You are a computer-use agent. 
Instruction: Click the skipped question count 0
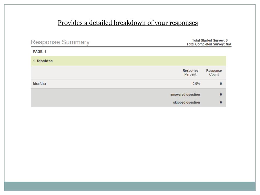(221, 102)
